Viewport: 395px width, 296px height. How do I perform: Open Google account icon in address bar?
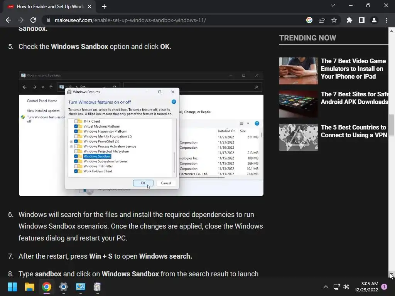[309, 20]
